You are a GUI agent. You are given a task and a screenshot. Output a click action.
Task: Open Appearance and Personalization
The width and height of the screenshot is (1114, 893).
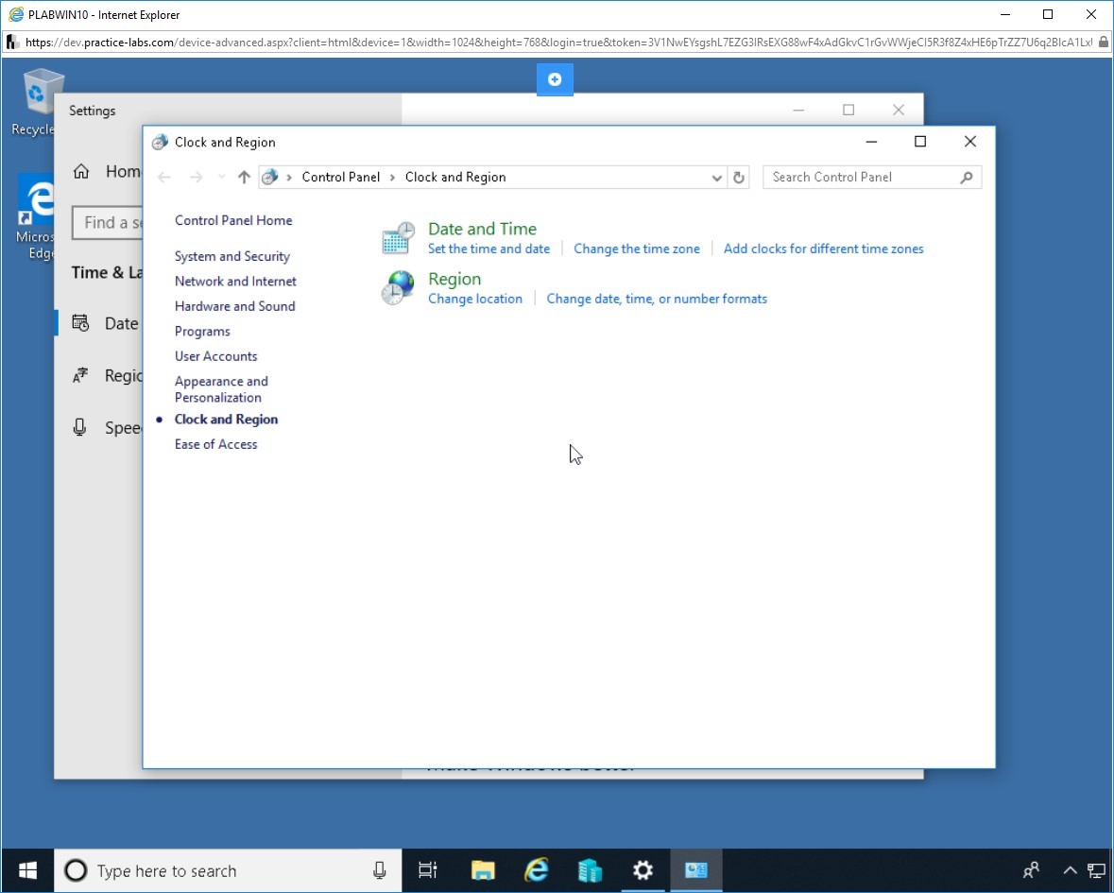221,389
